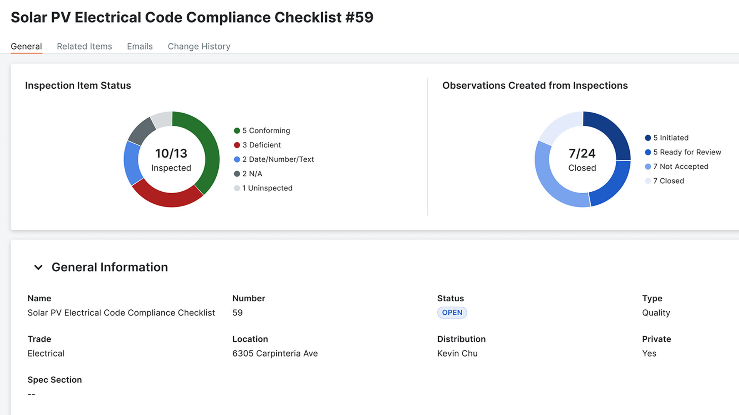Click the Deficient legend indicator
Viewport: 739px width, 415px height.
tap(237, 145)
